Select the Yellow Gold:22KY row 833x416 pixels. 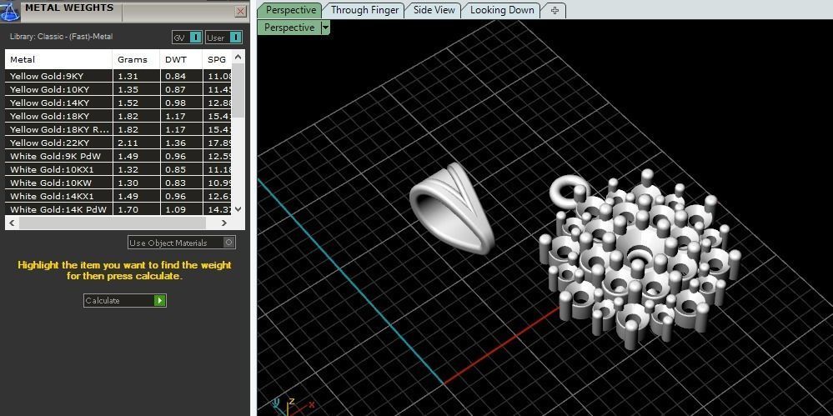click(119, 143)
